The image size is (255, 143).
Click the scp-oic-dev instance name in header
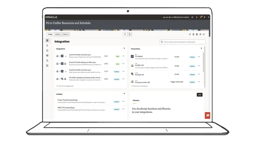176,17
